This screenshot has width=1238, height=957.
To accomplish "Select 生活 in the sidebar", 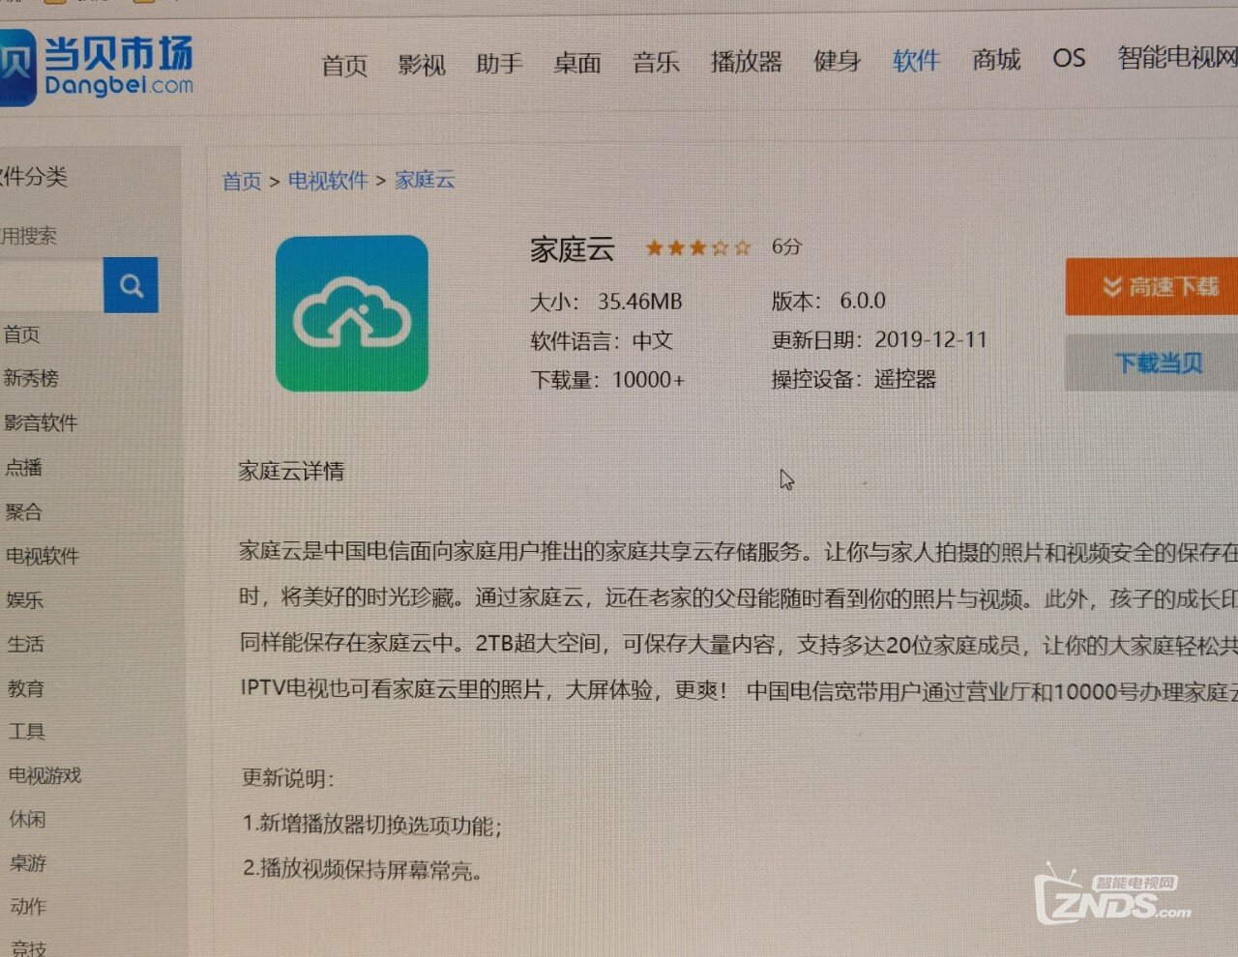I will (x=25, y=644).
